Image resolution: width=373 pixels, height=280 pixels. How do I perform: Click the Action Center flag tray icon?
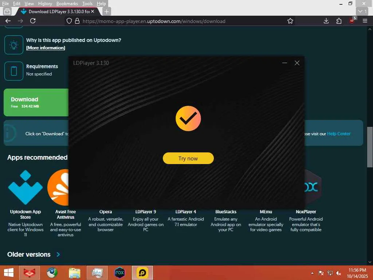click(321, 273)
